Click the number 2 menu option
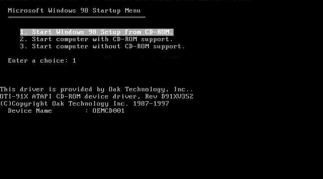The height and width of the screenshot is (179, 323). click(23, 39)
